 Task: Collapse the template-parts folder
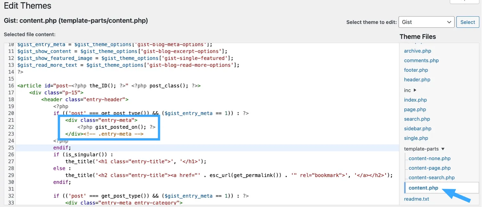443,149
